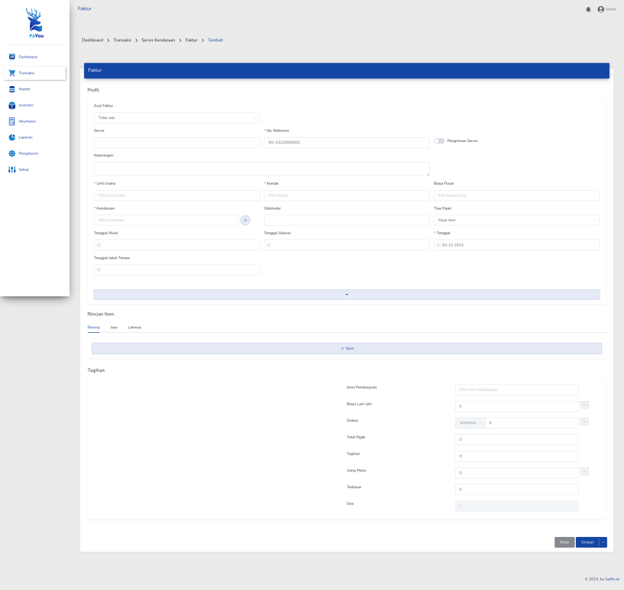Click the Pengaturan gear icon
The image size is (624, 590).
[x=12, y=153]
